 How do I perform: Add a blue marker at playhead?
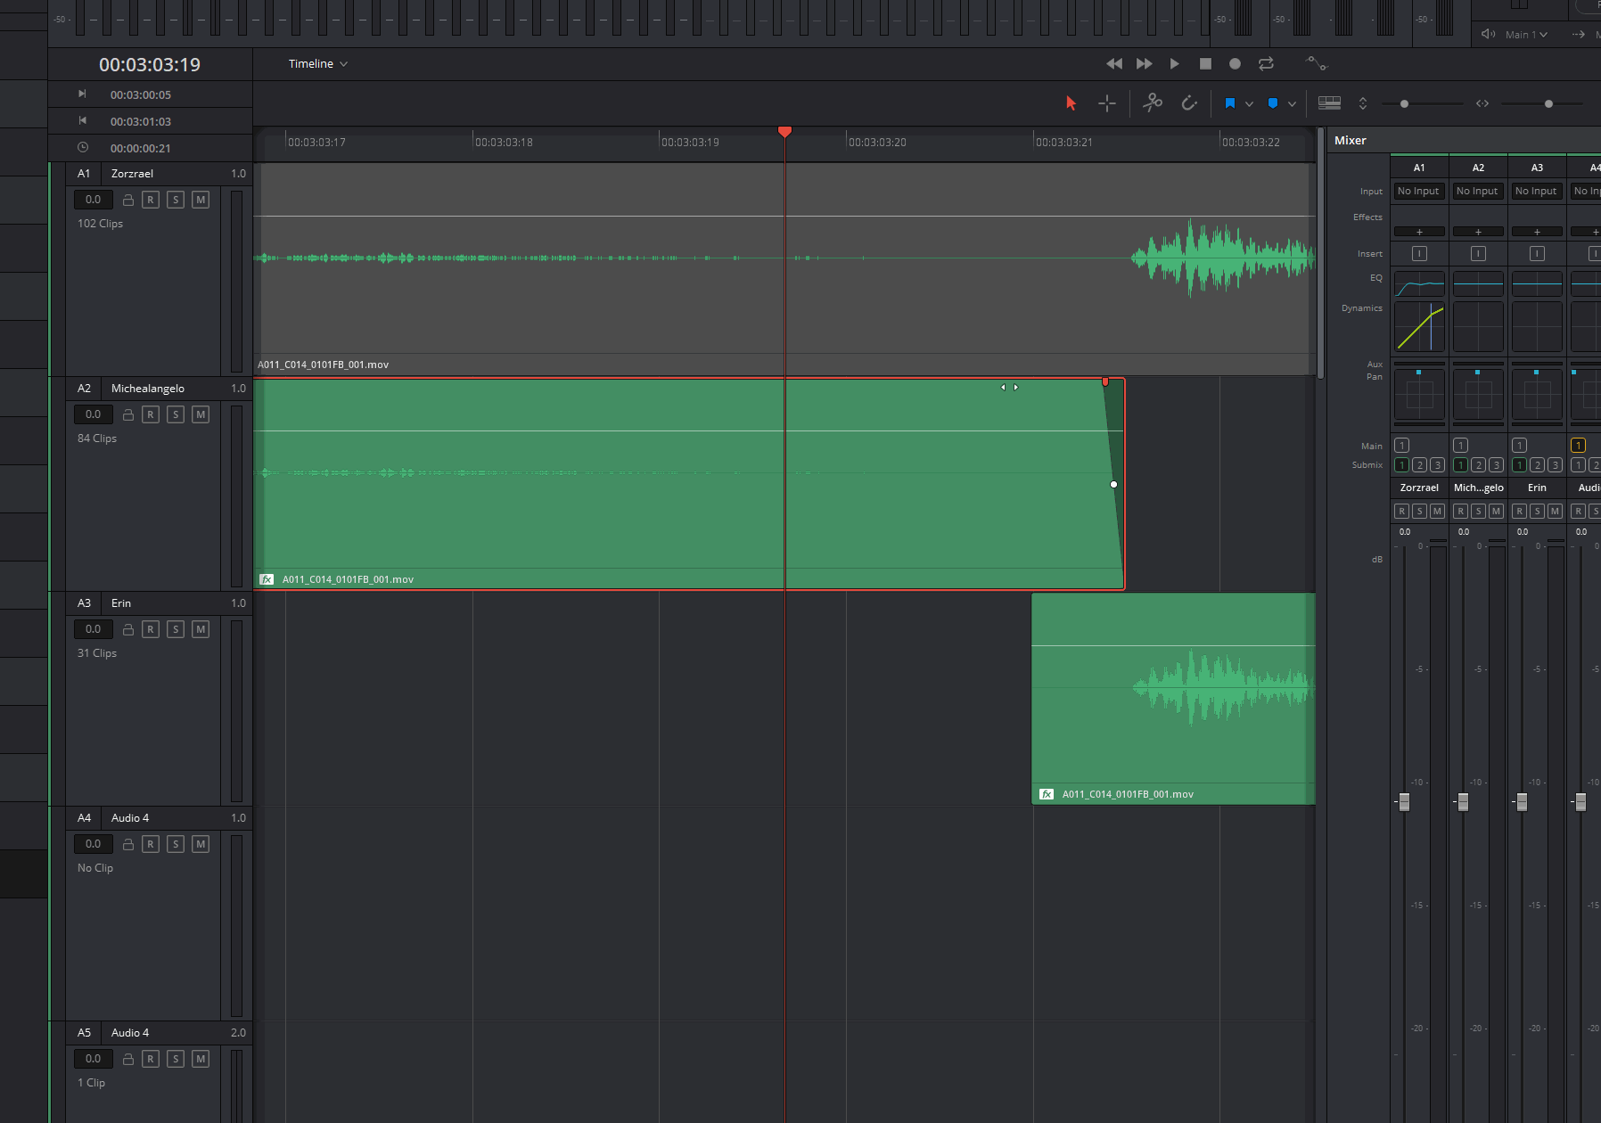(x=1273, y=103)
